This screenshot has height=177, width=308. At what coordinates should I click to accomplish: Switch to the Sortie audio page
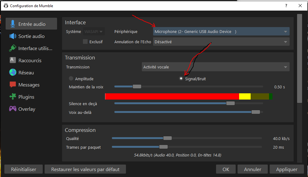pyautogui.click(x=31, y=36)
